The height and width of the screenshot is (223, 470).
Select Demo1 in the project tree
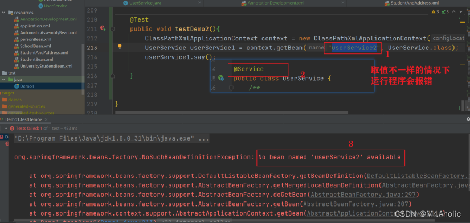27,86
